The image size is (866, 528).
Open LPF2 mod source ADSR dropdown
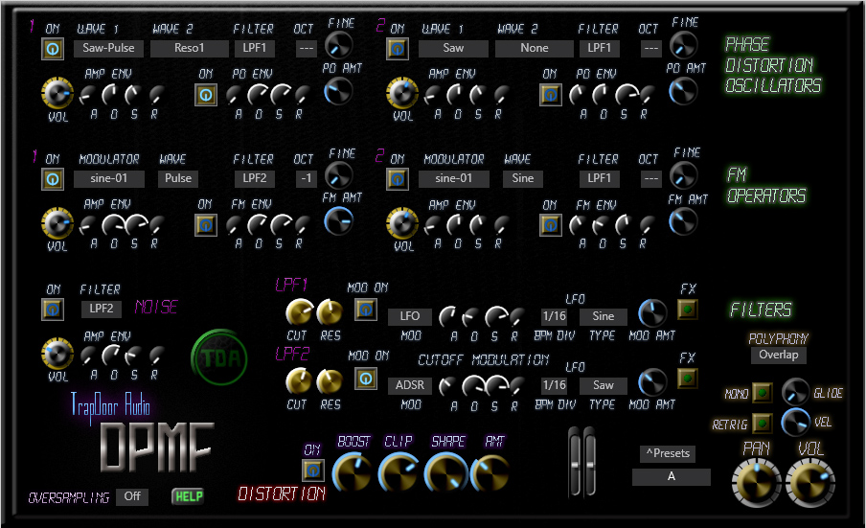(x=410, y=385)
